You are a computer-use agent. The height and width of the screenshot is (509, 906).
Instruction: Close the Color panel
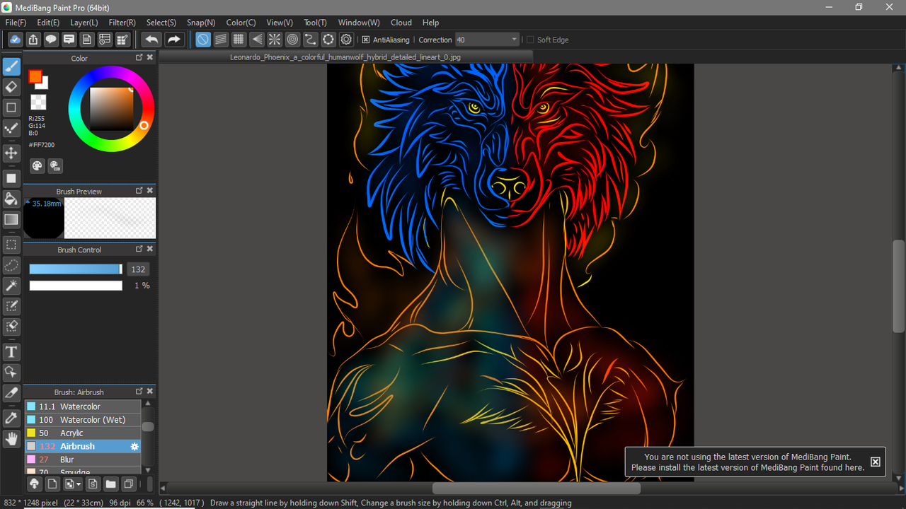[x=150, y=58]
